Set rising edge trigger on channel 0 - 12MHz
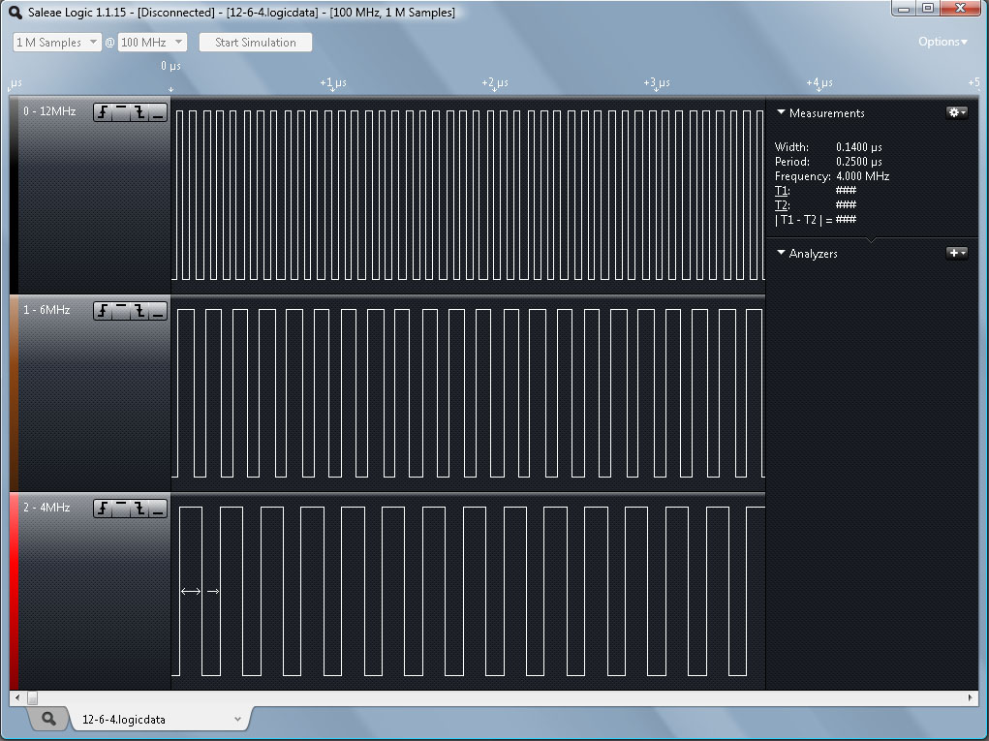This screenshot has width=989, height=741. (x=103, y=113)
